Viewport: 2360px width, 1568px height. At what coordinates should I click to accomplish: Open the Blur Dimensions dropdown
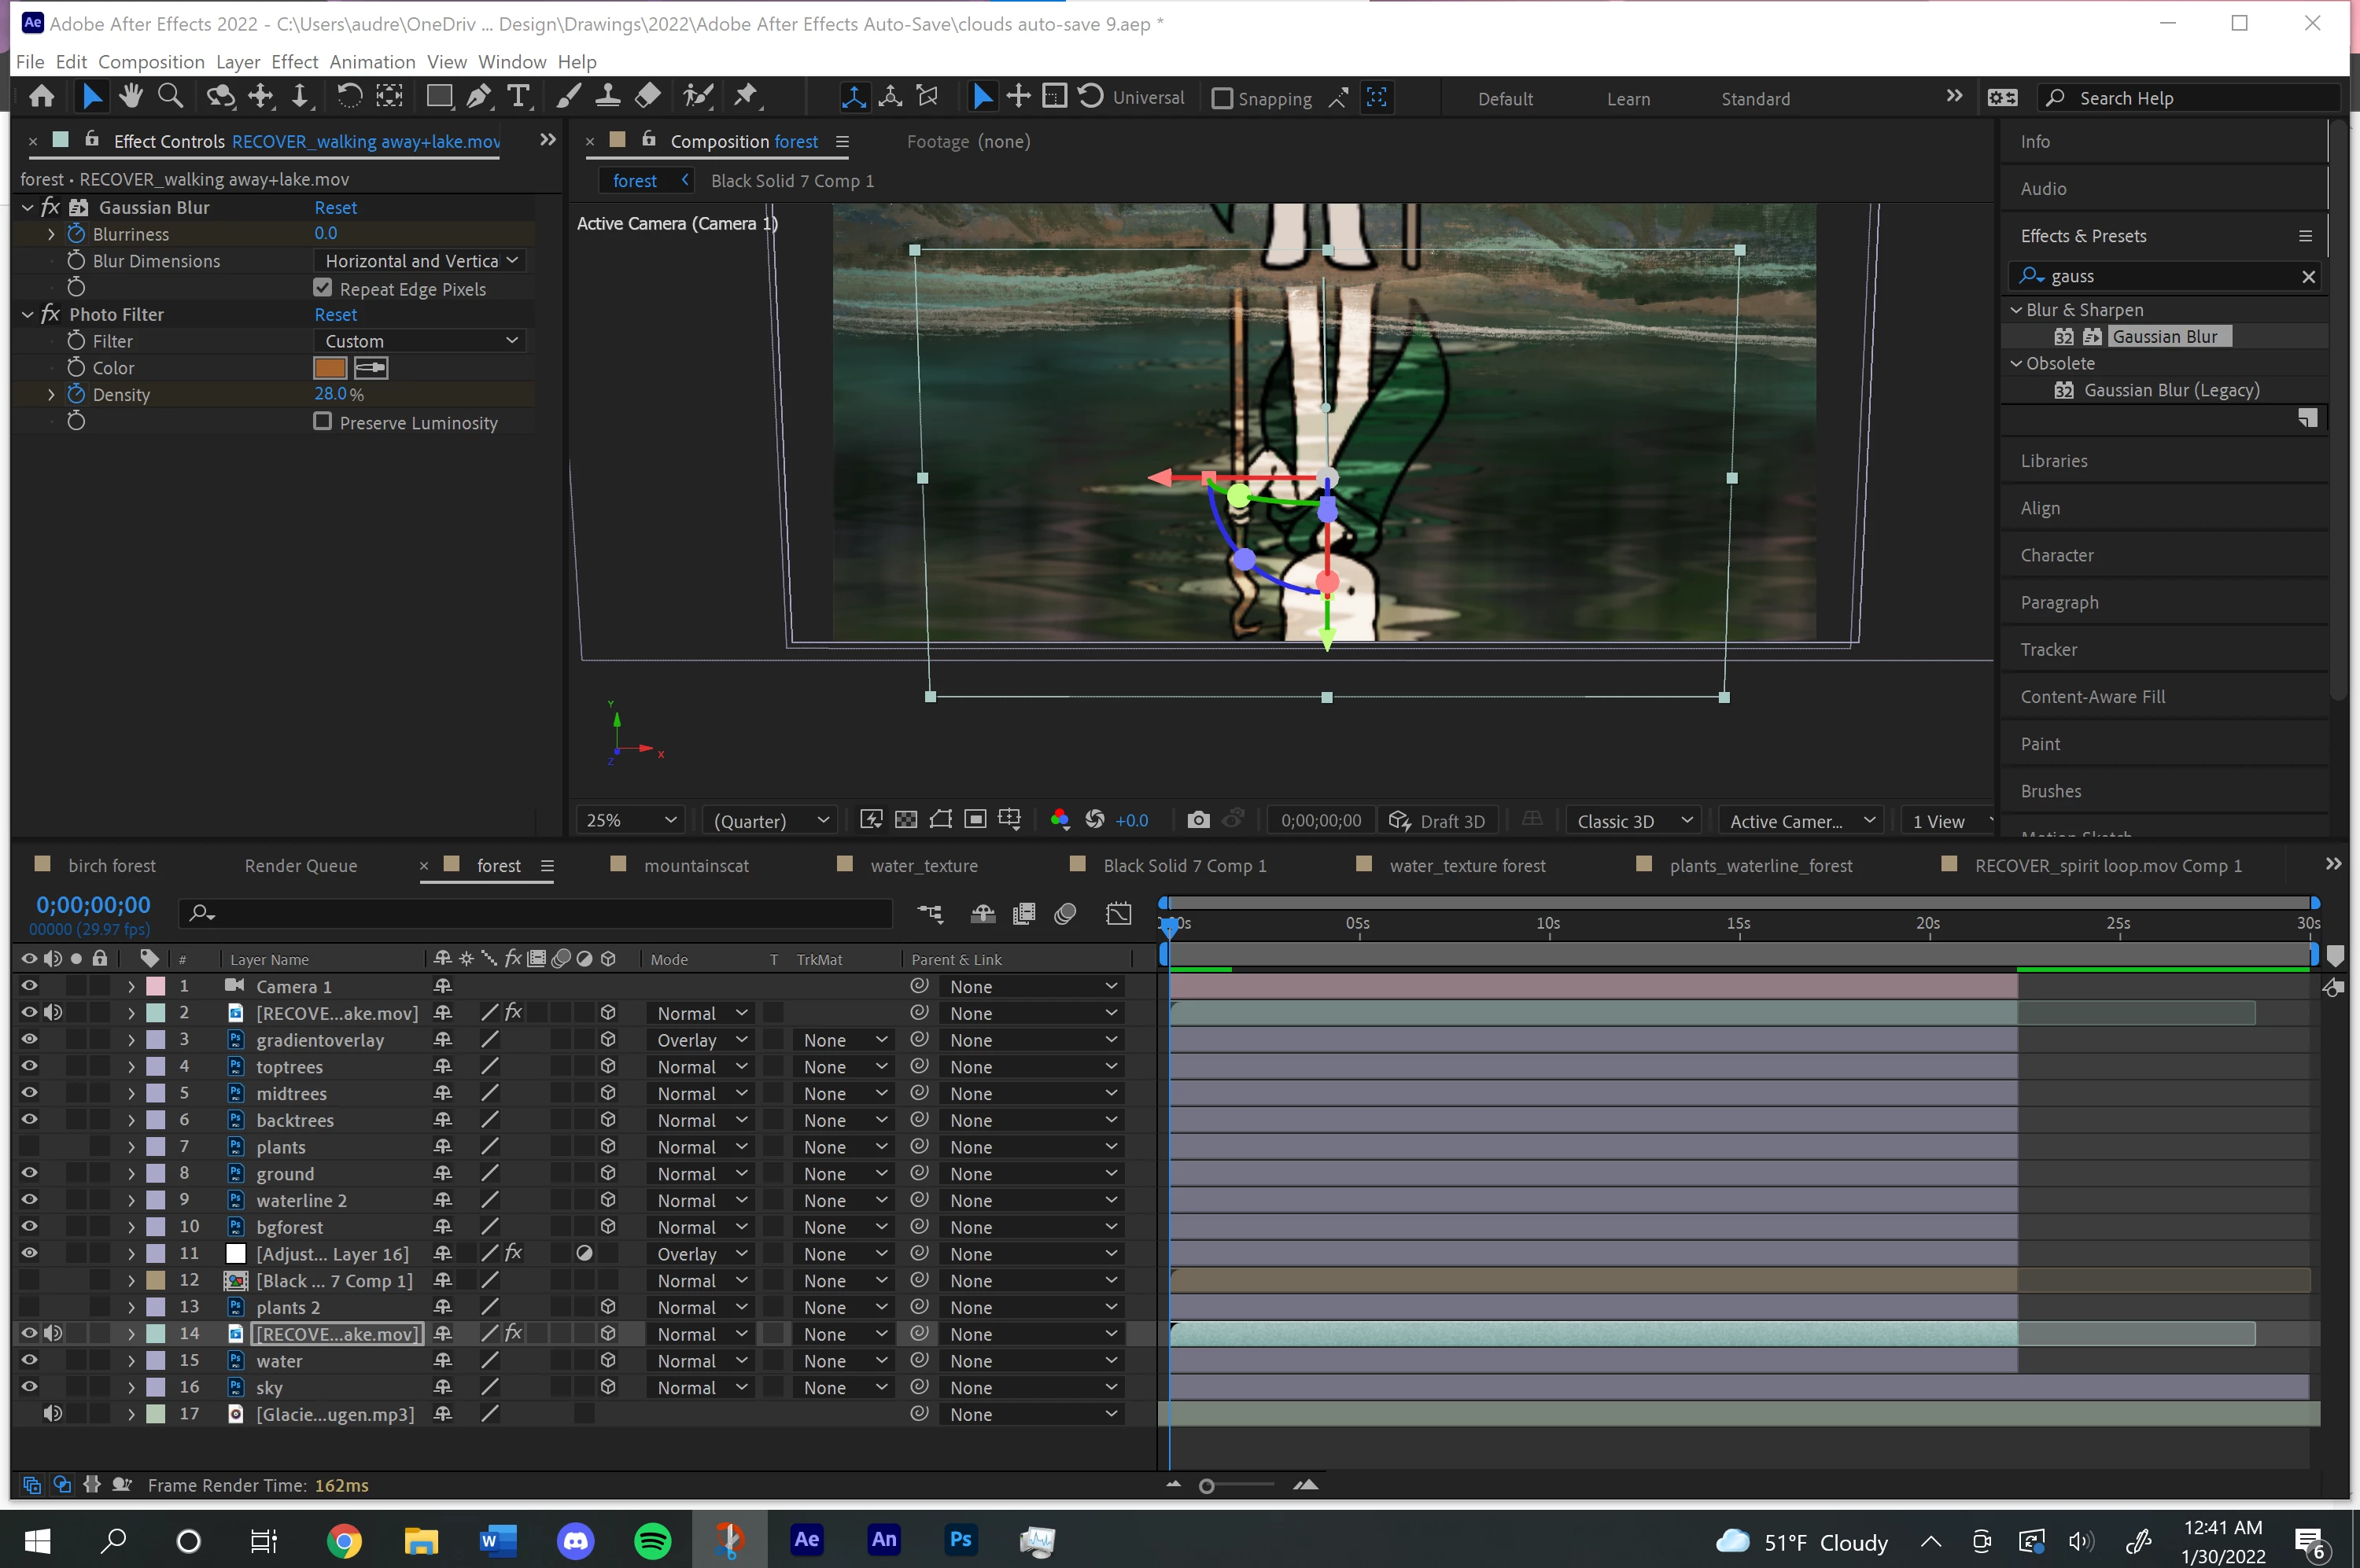point(420,261)
